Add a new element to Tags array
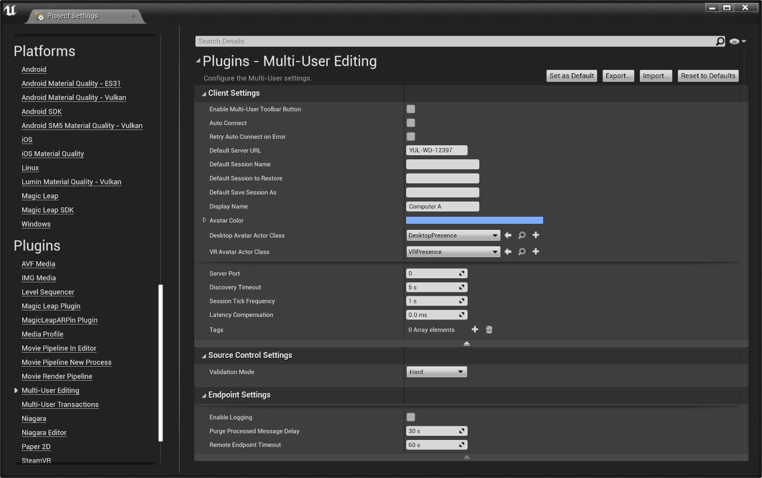 pos(475,330)
